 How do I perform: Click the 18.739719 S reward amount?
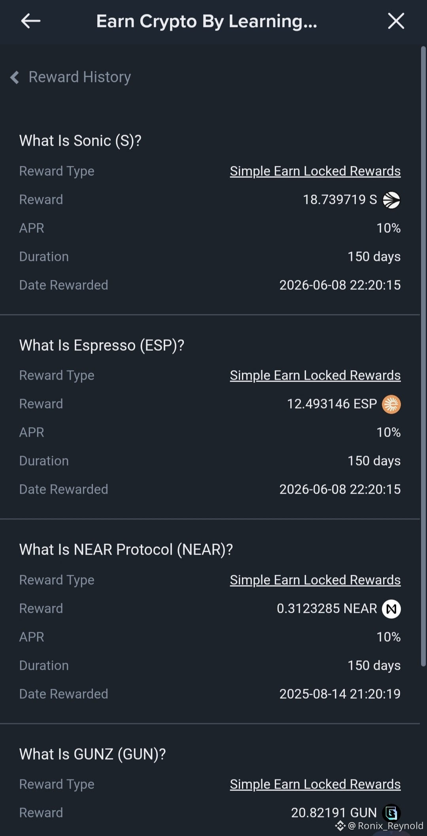340,199
